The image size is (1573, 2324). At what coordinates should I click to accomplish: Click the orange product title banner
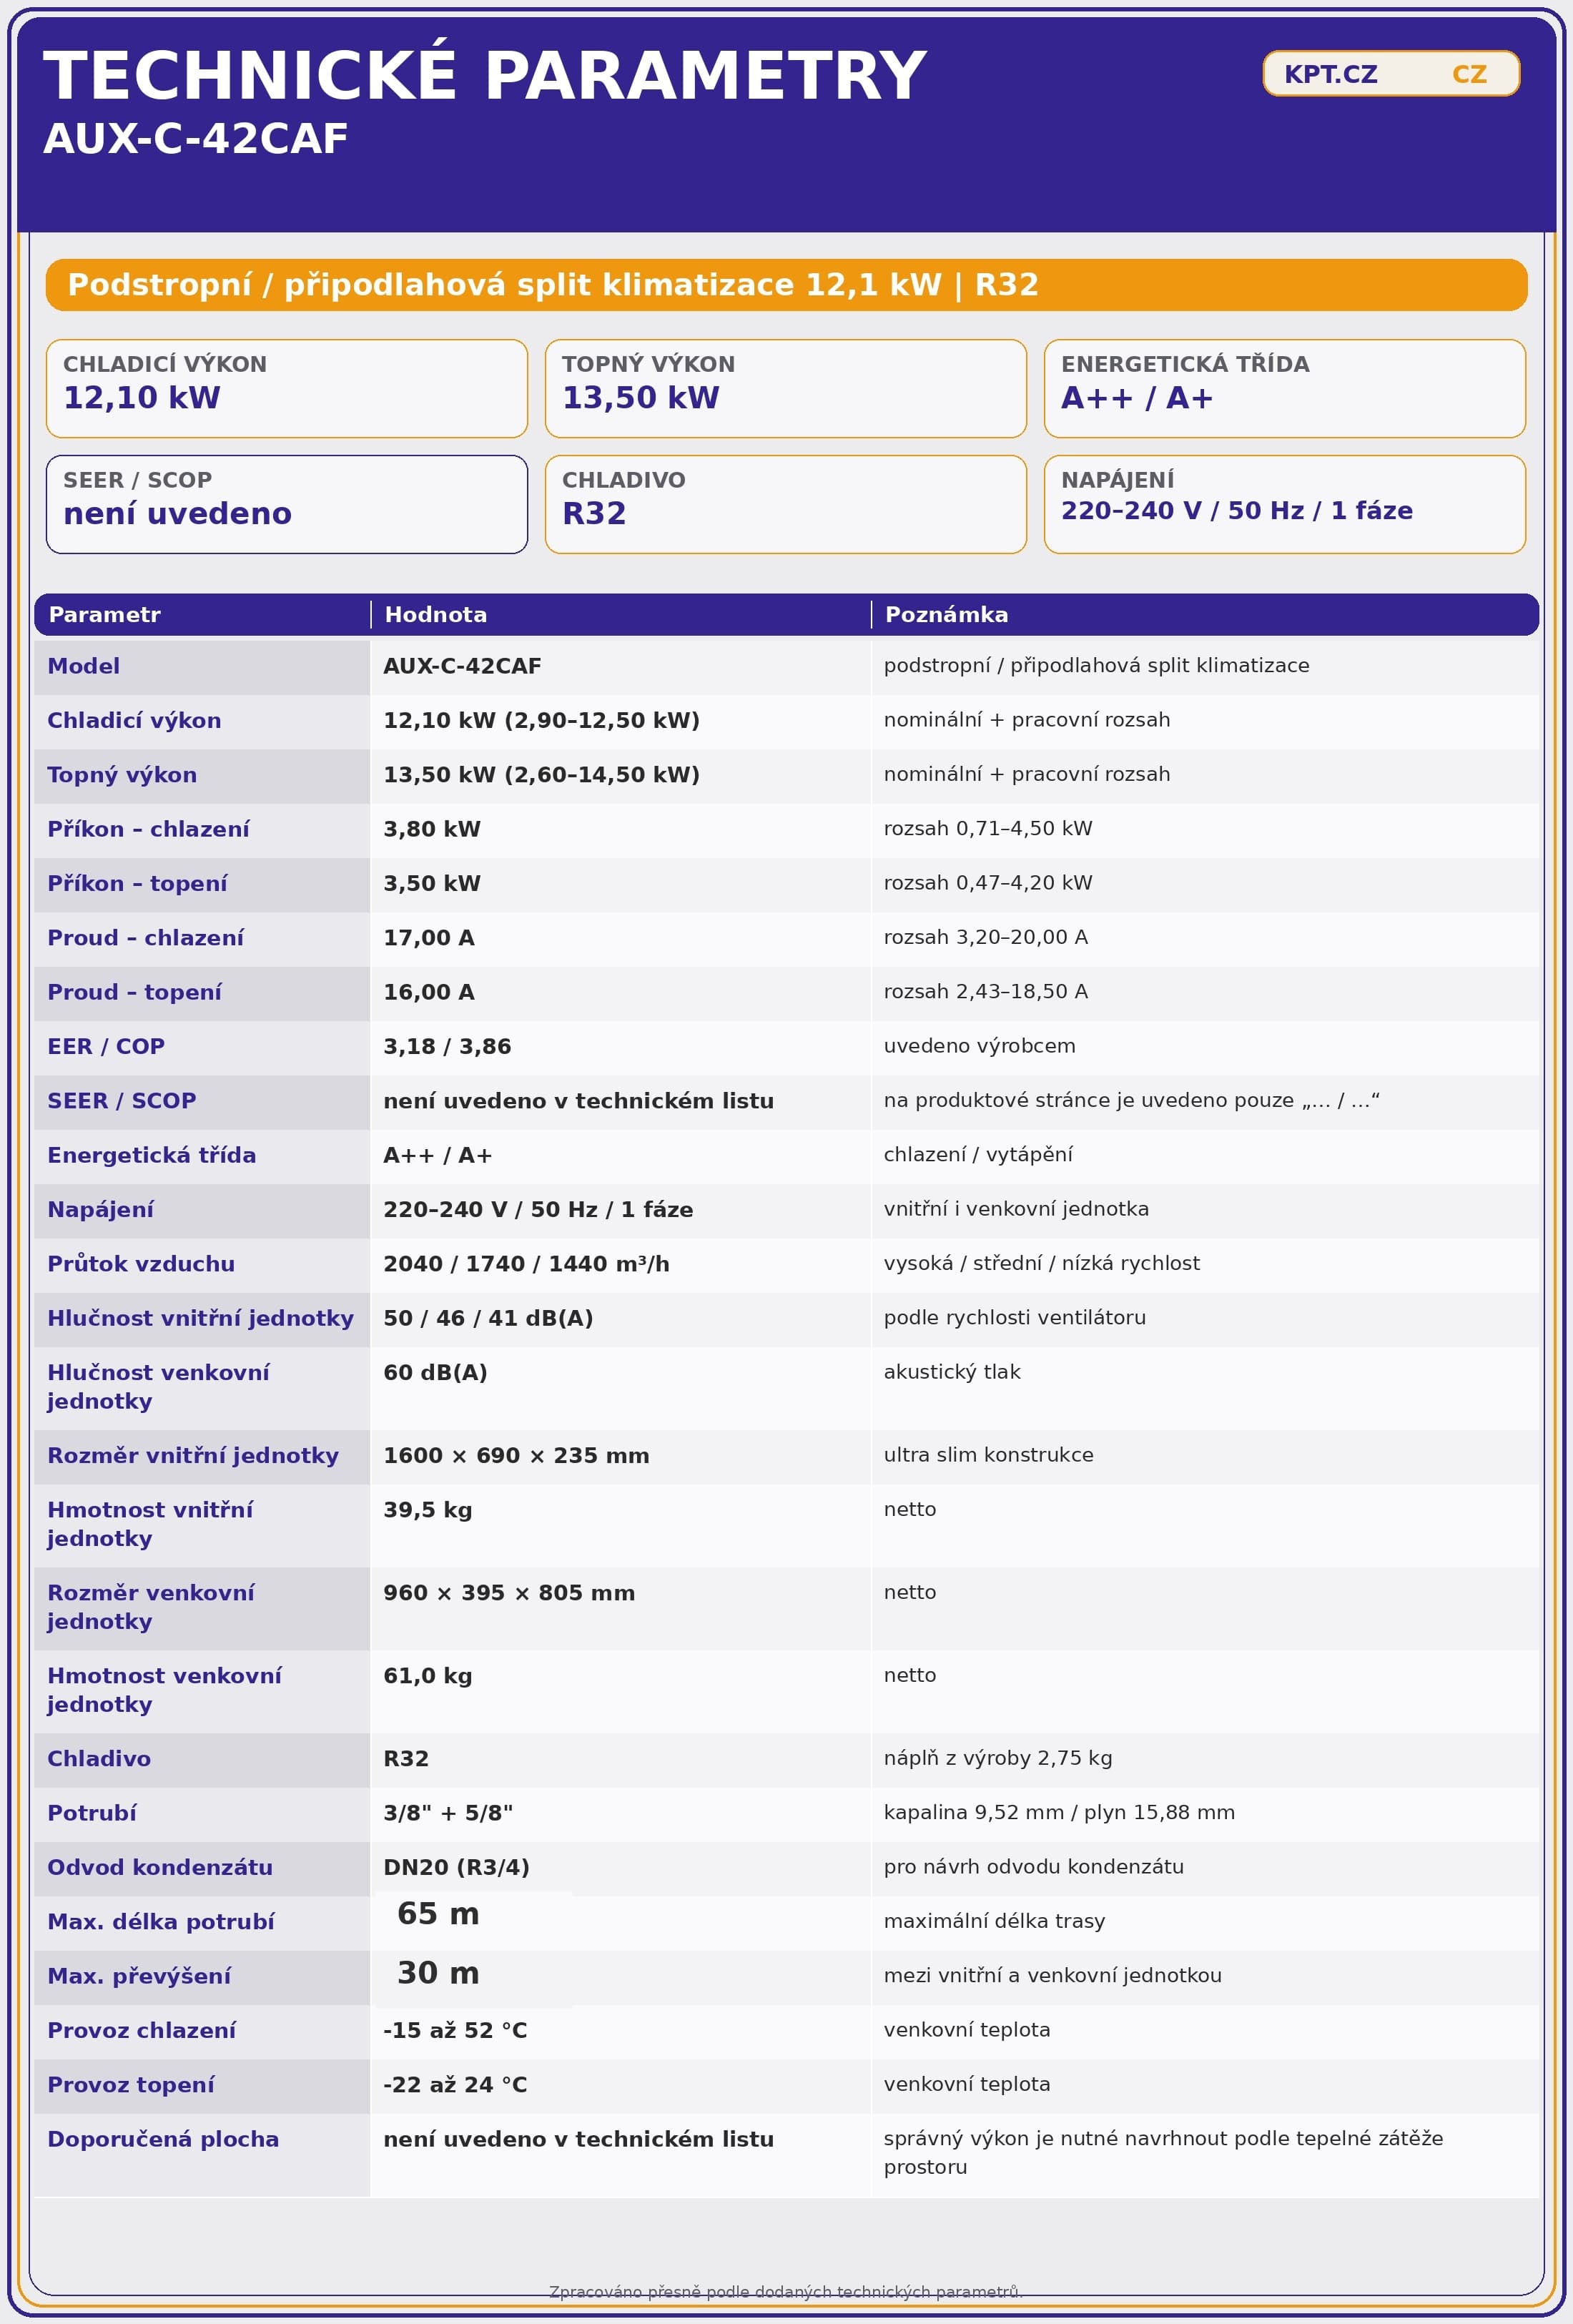[785, 285]
